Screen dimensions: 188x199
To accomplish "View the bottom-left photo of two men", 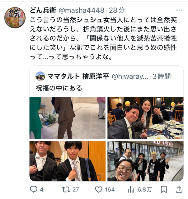I will click(x=68, y=161).
